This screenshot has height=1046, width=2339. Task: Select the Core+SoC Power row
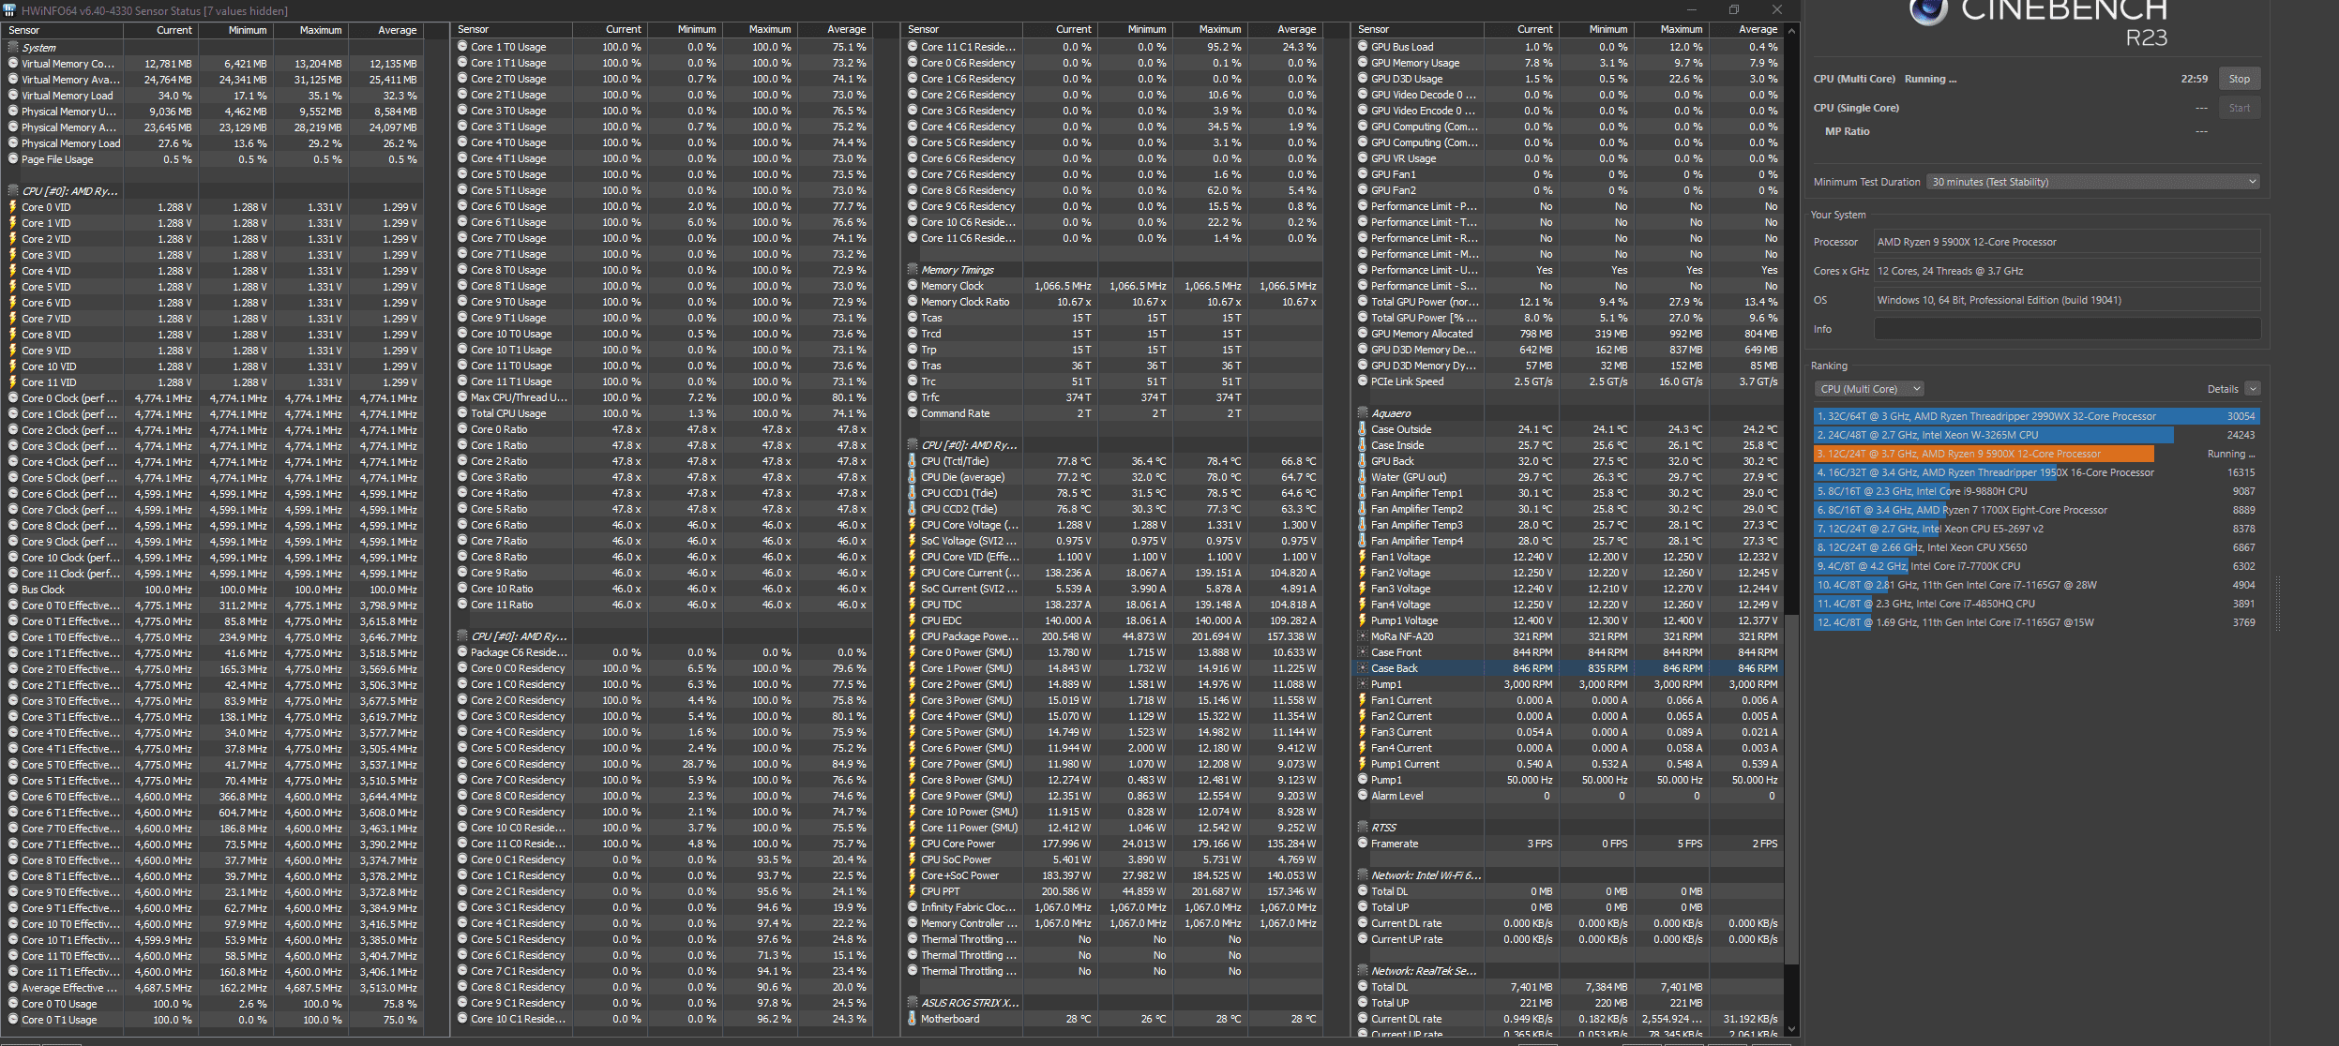click(1114, 875)
